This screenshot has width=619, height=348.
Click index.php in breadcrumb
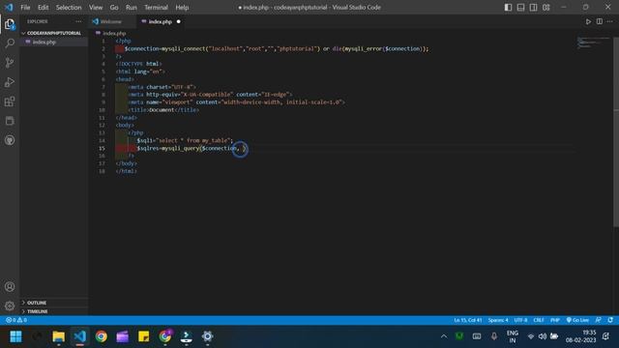tap(114, 34)
